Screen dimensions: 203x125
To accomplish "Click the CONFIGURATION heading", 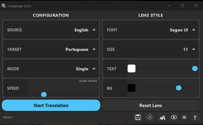I will click(51, 15).
